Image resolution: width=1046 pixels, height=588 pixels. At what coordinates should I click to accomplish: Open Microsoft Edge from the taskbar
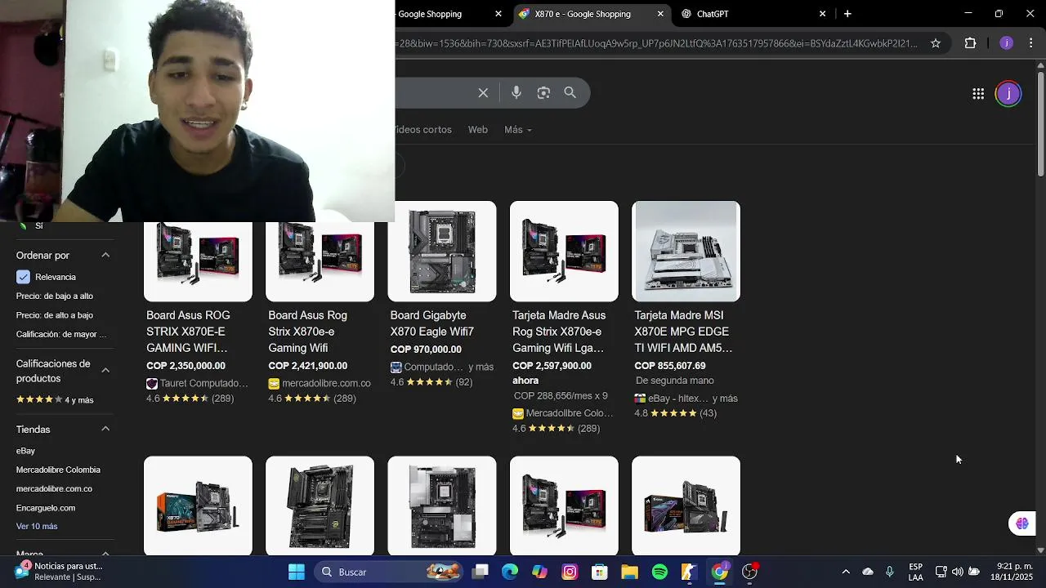510,572
